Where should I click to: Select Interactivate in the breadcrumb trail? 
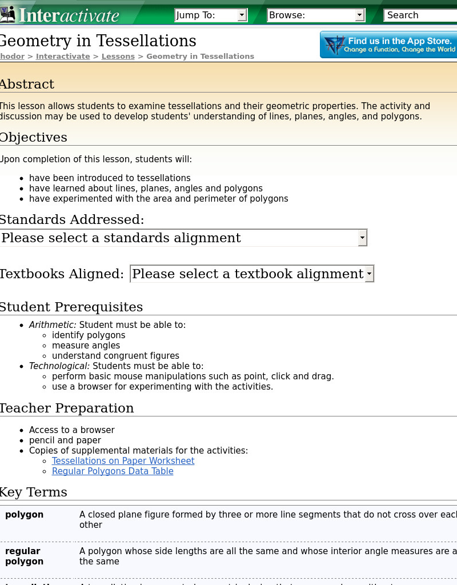(x=63, y=56)
